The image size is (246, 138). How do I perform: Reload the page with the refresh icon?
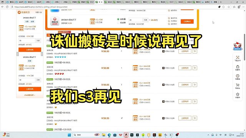[7, 7]
